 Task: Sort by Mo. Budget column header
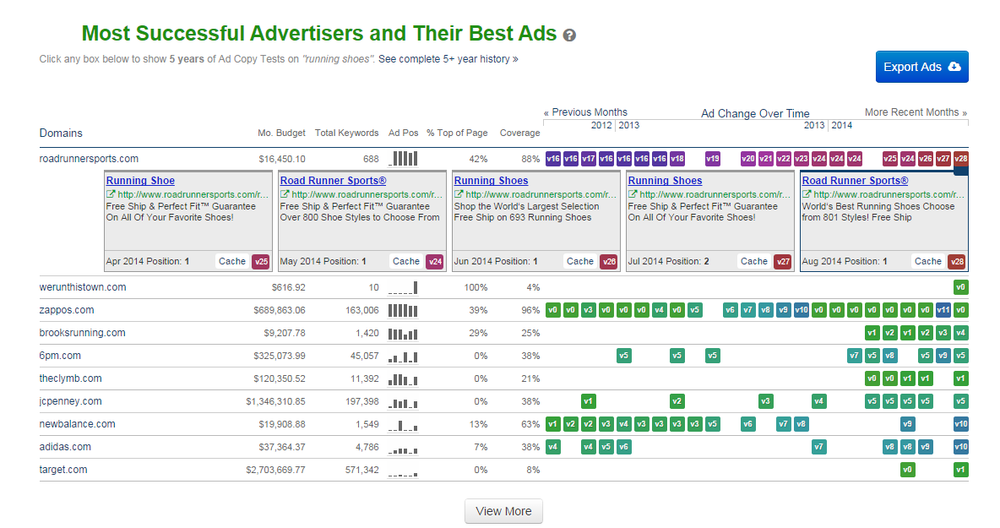tap(281, 133)
